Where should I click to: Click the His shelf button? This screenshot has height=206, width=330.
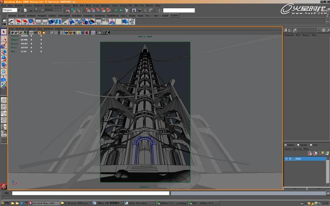tap(11, 22)
